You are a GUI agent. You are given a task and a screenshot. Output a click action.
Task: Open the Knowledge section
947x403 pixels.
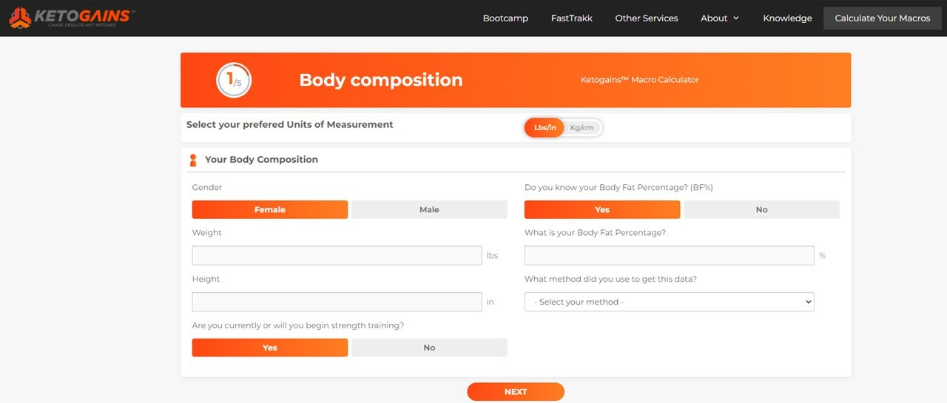787,18
